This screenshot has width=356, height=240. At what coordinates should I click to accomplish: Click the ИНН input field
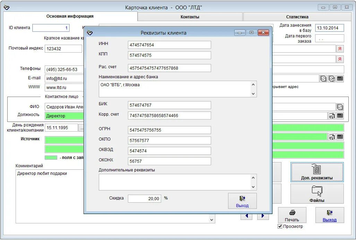click(x=170, y=45)
